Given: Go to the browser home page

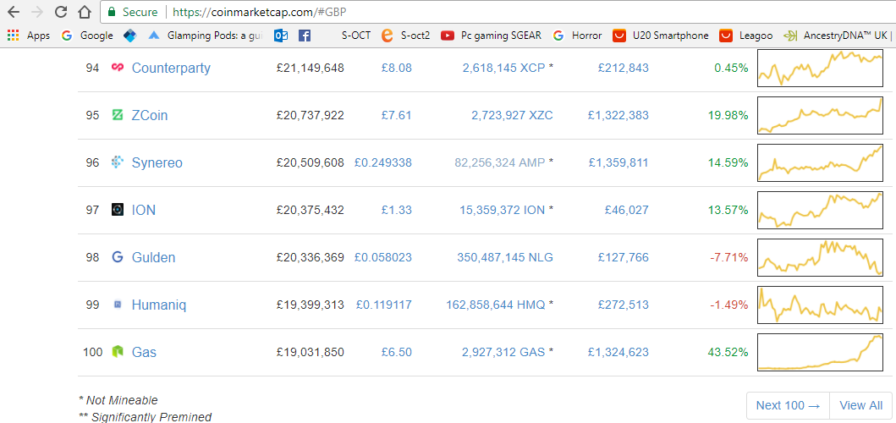Looking at the screenshot, I should coord(84,12).
